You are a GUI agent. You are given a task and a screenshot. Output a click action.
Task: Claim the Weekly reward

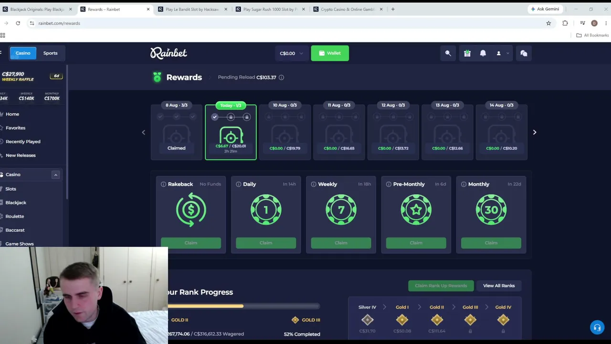pos(341,243)
